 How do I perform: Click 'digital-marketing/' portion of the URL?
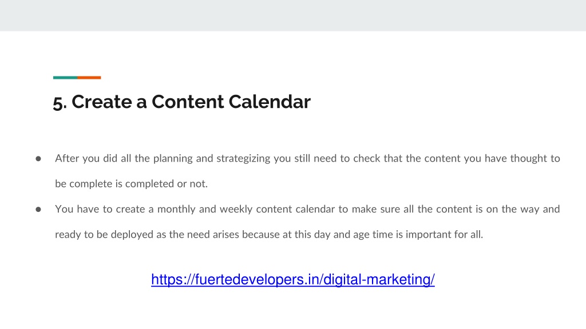379,279
